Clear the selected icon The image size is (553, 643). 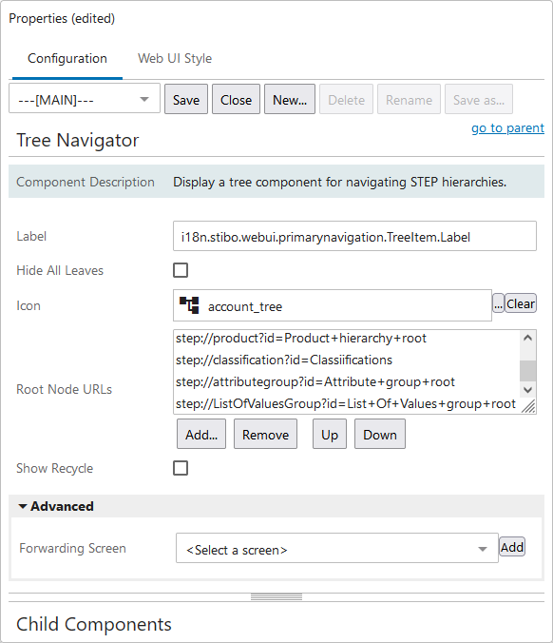coord(521,303)
